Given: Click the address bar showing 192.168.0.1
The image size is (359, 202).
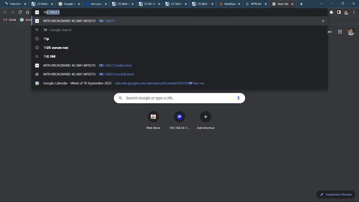Looking at the screenshot, I should [x=179, y=12].
